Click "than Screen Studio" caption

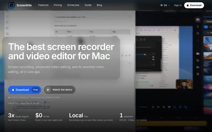coord(17,120)
